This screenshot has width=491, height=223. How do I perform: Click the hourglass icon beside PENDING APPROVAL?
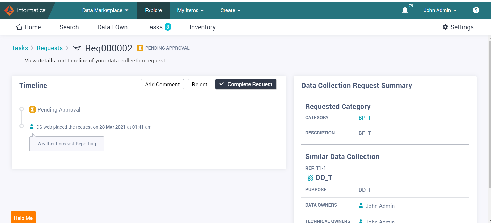click(x=140, y=48)
